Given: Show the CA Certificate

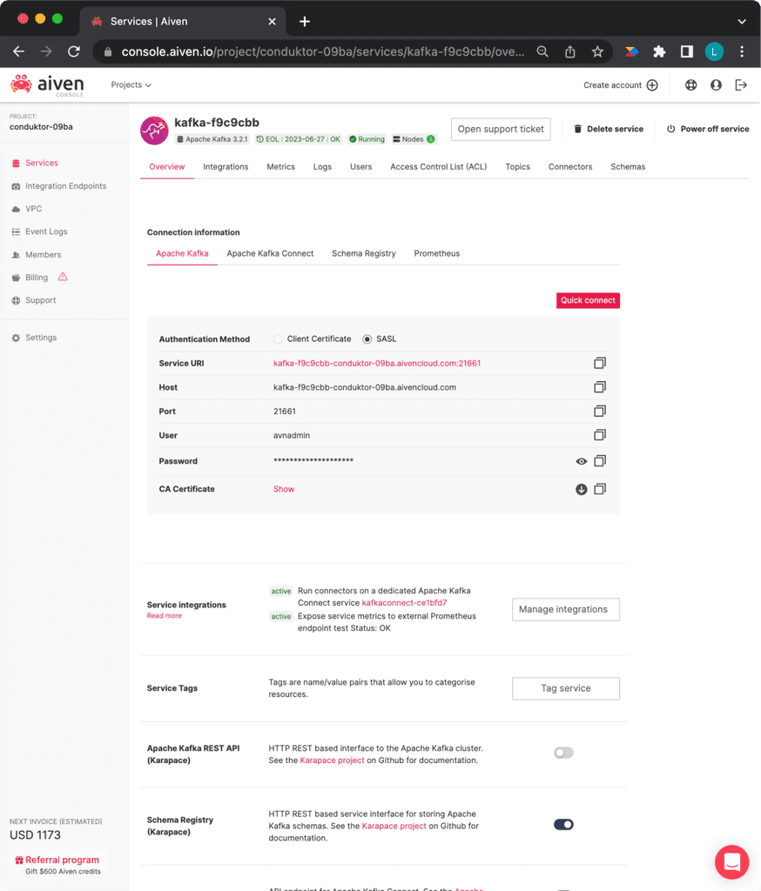Looking at the screenshot, I should 283,489.
